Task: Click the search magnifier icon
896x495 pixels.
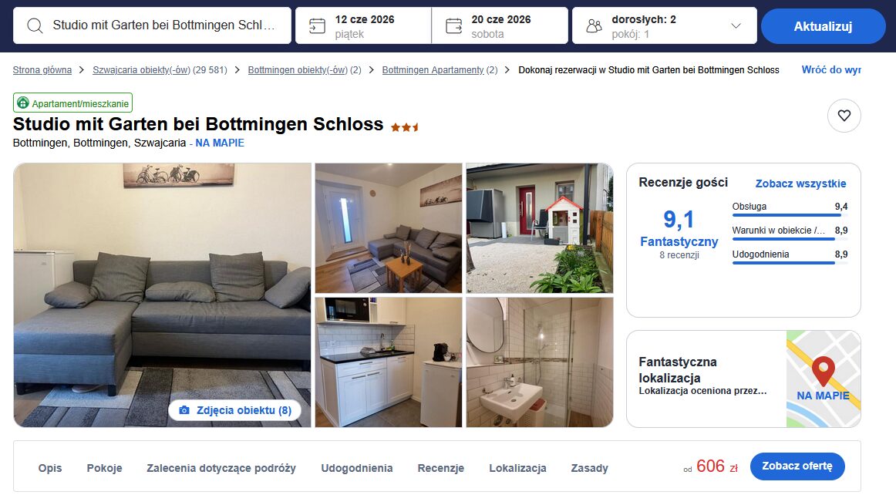Action: pyautogui.click(x=35, y=25)
